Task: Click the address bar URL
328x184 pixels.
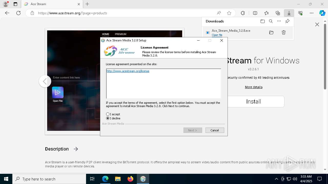Action: point(73,13)
